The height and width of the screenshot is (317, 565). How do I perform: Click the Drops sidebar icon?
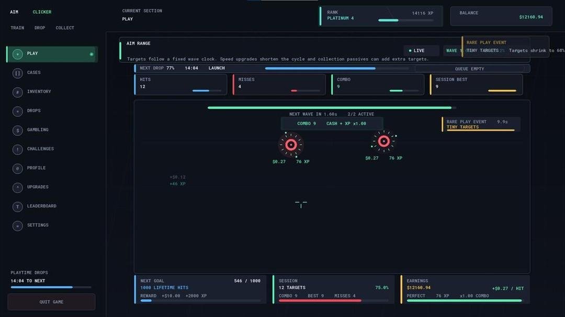pyautogui.click(x=17, y=111)
